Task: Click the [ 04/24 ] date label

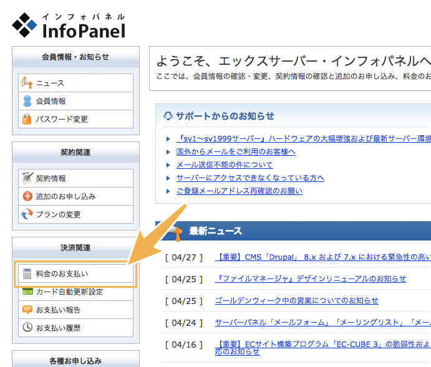Action: (184, 323)
